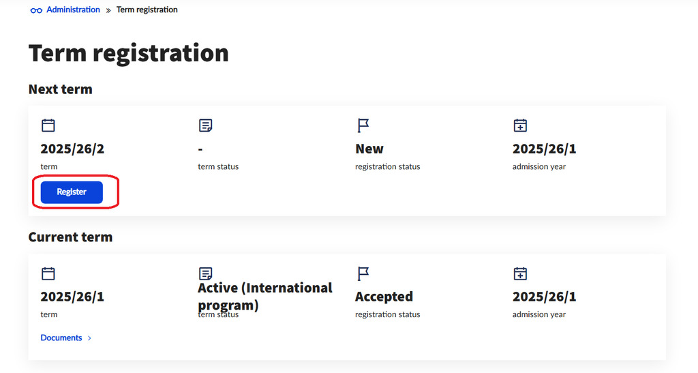
Task: Click the glasses icon in the breadcrumb
Action: pos(36,10)
